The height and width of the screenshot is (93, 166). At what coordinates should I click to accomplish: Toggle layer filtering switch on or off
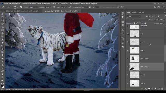tap(165, 16)
